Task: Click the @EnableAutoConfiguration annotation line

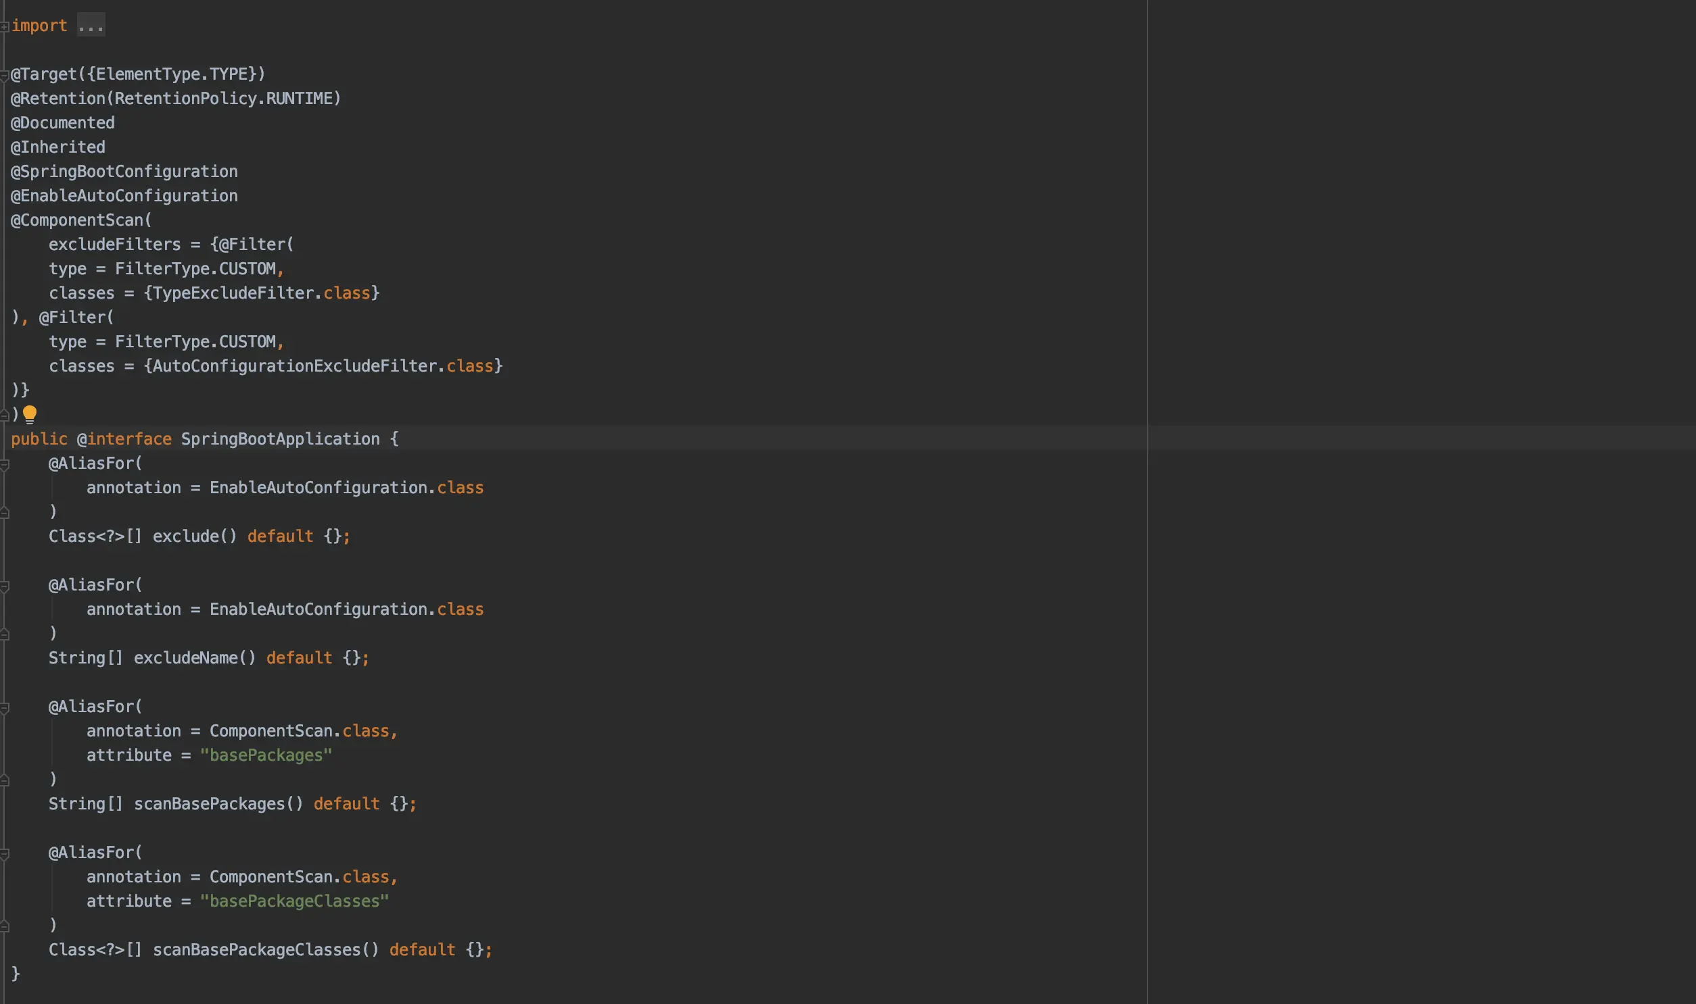Action: tap(124, 195)
